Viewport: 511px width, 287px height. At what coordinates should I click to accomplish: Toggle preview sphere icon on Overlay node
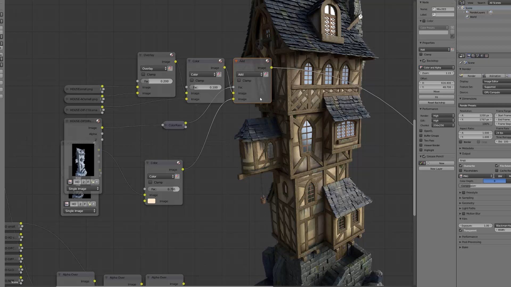pos(172,55)
